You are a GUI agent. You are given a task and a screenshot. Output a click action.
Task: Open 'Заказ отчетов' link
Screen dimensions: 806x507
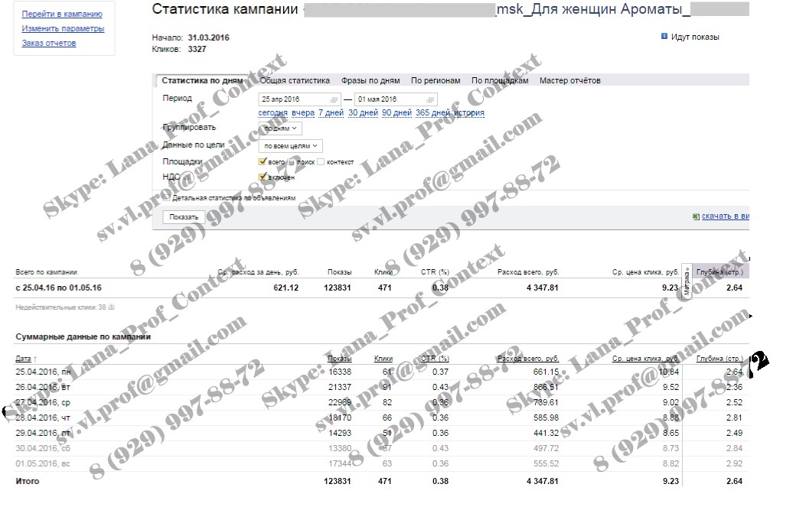[x=49, y=43]
